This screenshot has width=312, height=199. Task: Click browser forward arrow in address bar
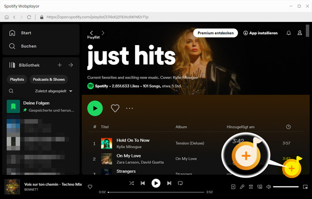pyautogui.click(x=21, y=17)
